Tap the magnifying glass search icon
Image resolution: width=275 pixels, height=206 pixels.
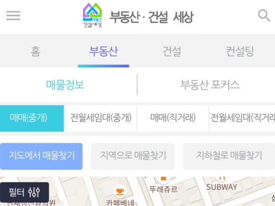(264, 16)
